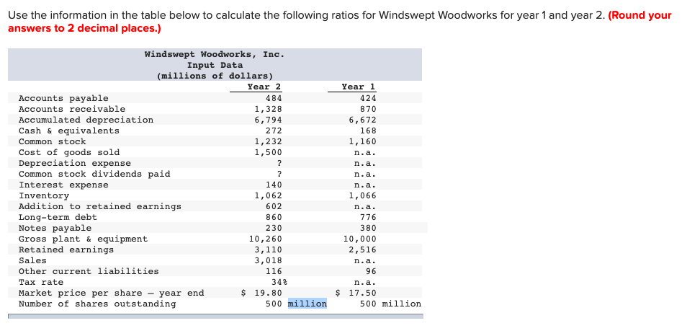Click the "Long-term debt" row label
This screenshot has width=687, height=331.
[58, 217]
